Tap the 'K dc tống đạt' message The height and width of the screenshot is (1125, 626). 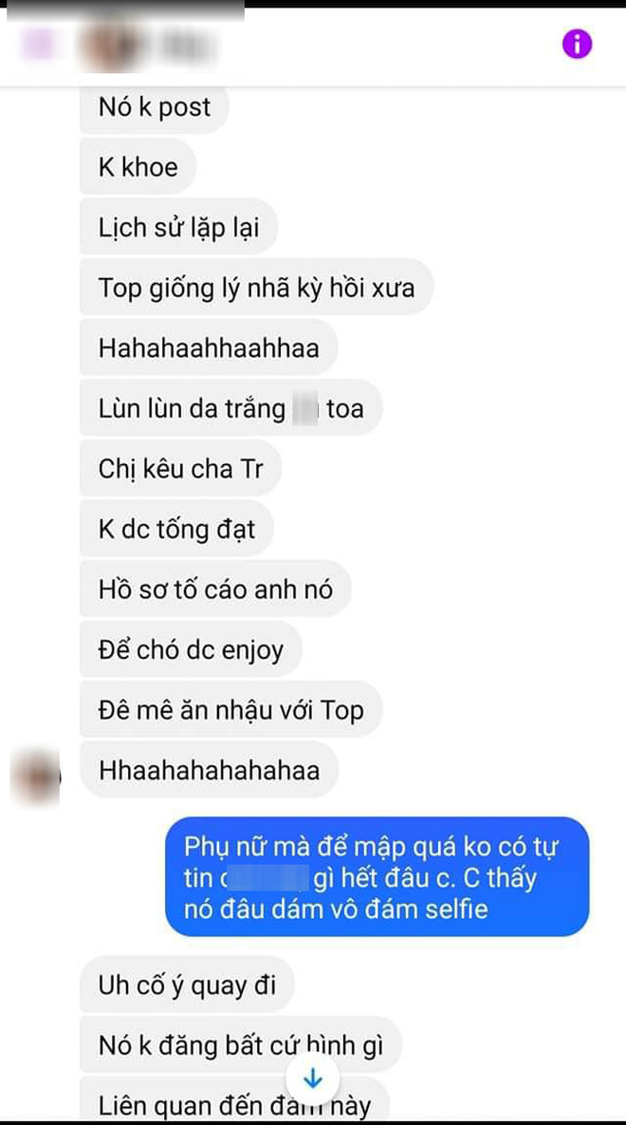(177, 529)
